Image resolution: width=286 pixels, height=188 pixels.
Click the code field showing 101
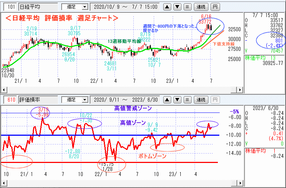[11, 7]
